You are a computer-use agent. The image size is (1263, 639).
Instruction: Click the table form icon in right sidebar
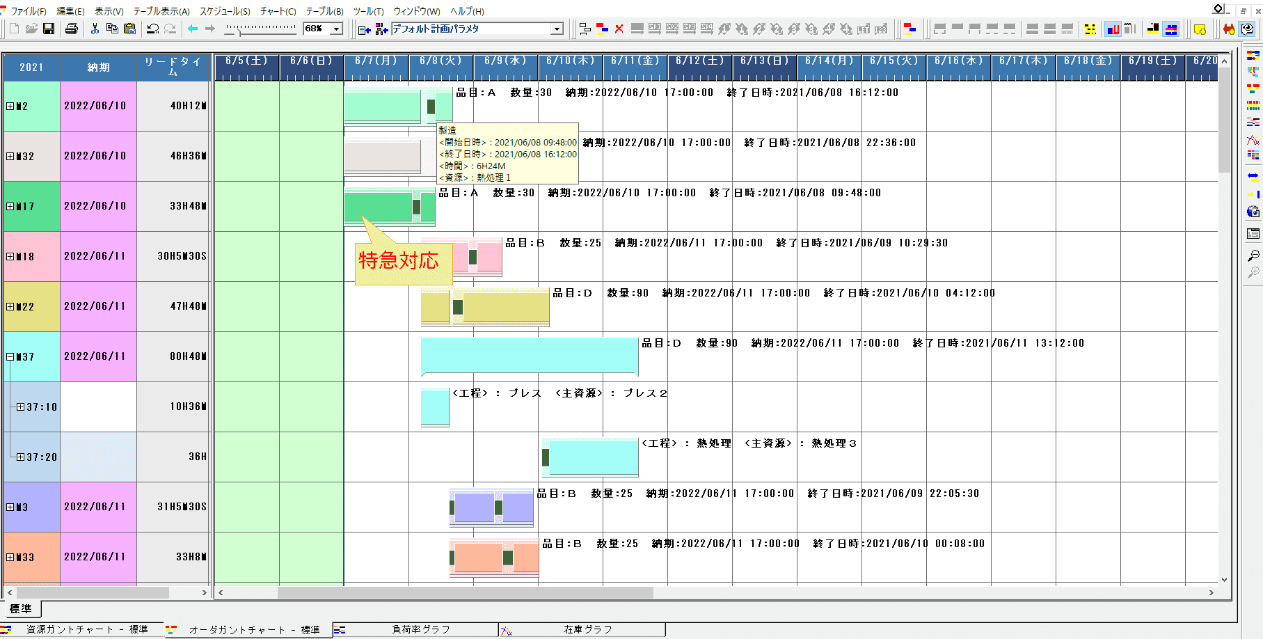click(1253, 234)
